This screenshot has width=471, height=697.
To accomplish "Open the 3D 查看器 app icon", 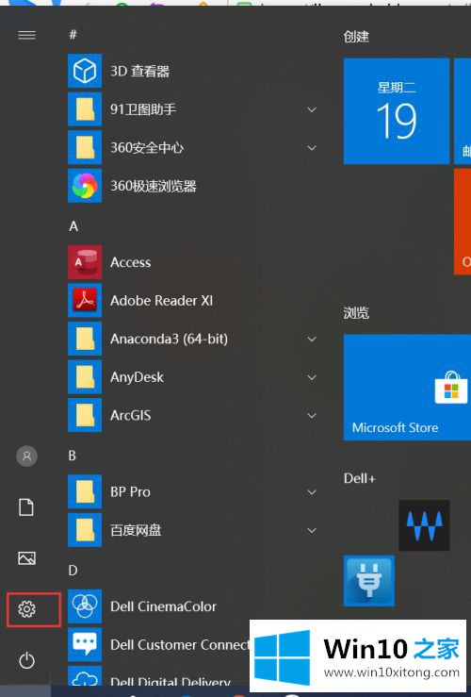I will (85, 71).
